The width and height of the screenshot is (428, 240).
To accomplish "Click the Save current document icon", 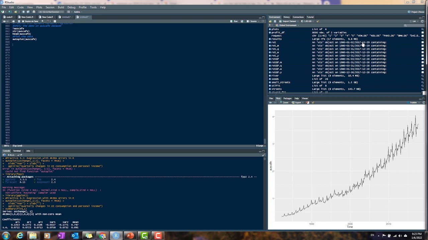I will point(23,12).
